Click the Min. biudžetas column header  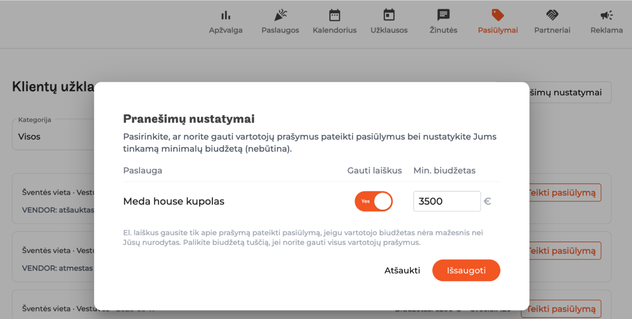444,171
